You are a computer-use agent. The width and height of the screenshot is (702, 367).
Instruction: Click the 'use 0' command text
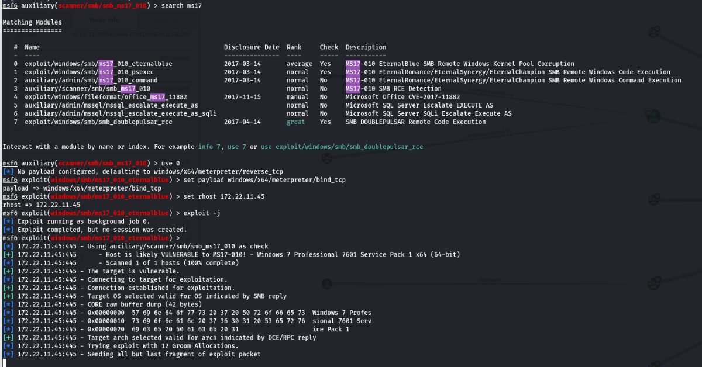(x=171, y=164)
